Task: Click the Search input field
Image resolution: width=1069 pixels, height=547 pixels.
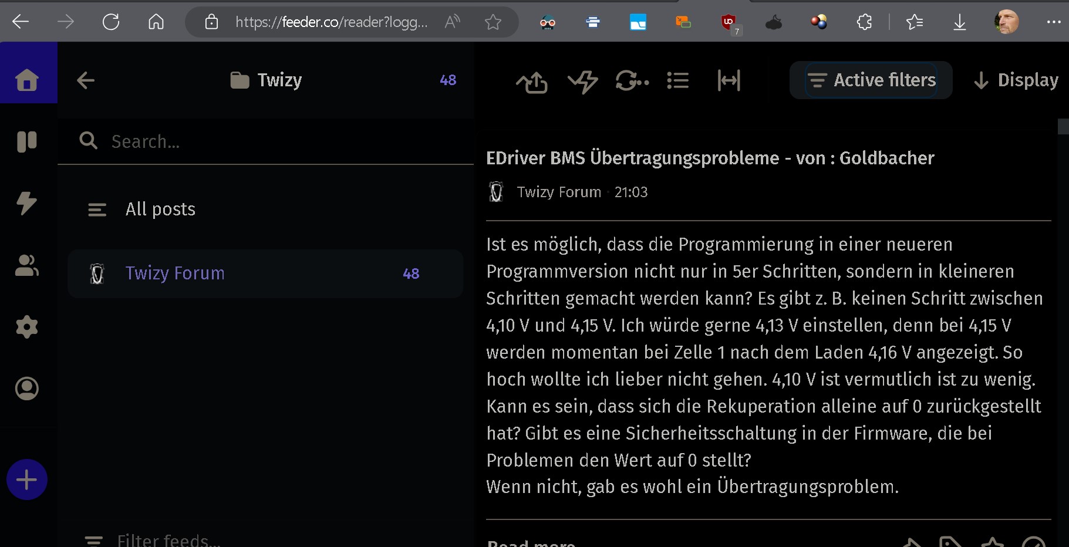Action: (x=282, y=141)
